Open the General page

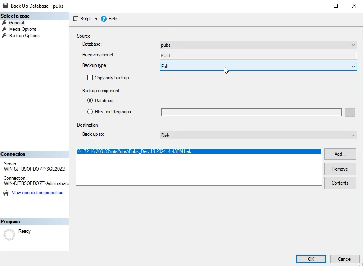[16, 23]
